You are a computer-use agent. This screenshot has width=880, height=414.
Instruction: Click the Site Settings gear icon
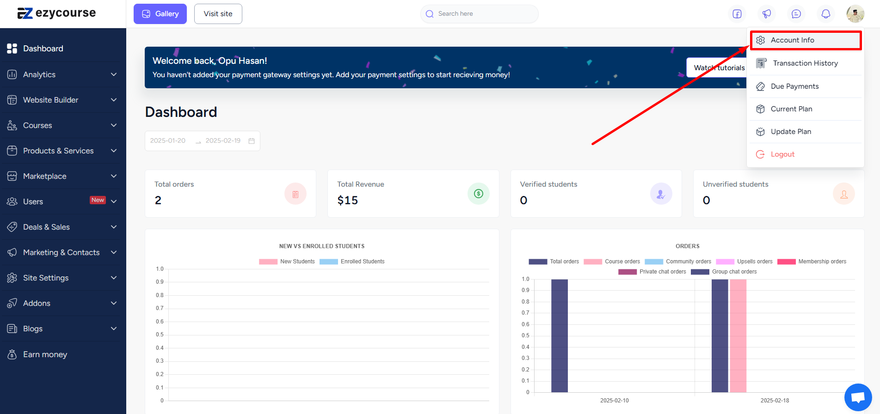coord(12,278)
